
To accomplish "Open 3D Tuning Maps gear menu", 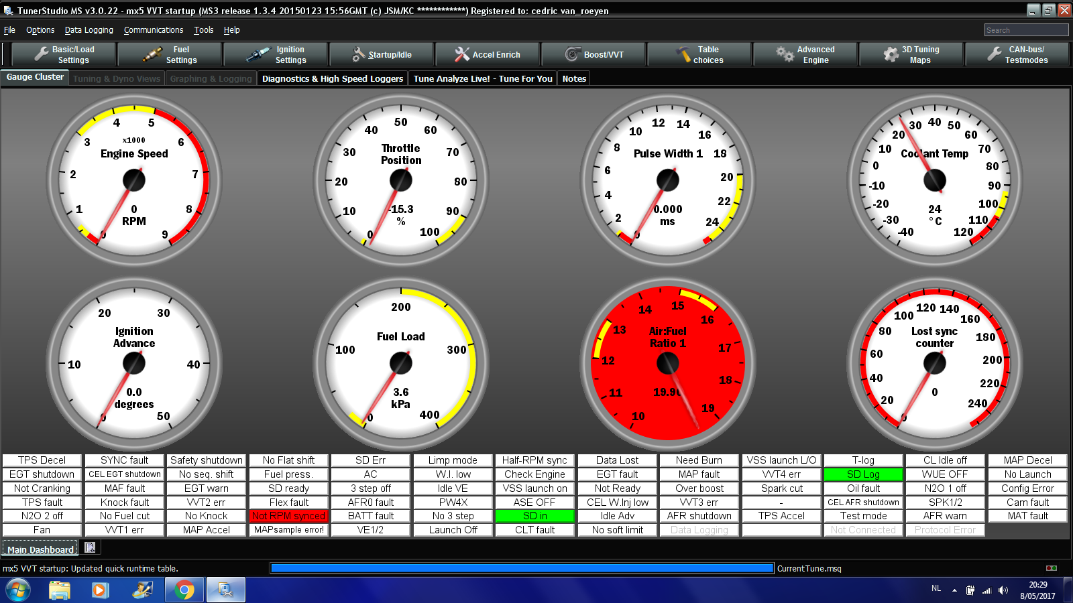I will click(911, 54).
